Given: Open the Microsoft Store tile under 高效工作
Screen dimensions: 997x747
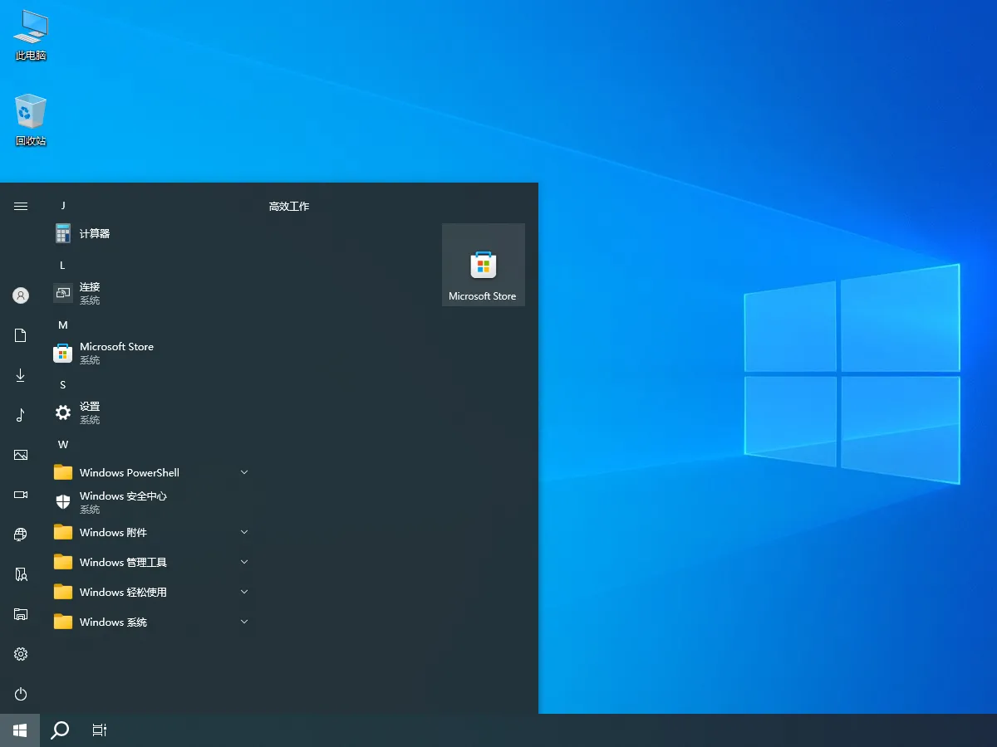Looking at the screenshot, I should coord(483,264).
